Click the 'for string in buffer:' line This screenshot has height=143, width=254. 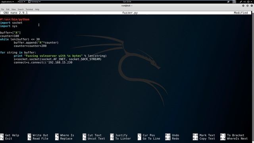pos(18,52)
